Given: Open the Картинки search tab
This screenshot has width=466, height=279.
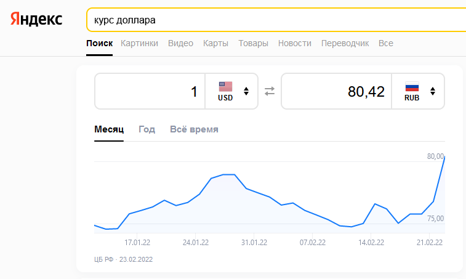Looking at the screenshot, I should [139, 43].
